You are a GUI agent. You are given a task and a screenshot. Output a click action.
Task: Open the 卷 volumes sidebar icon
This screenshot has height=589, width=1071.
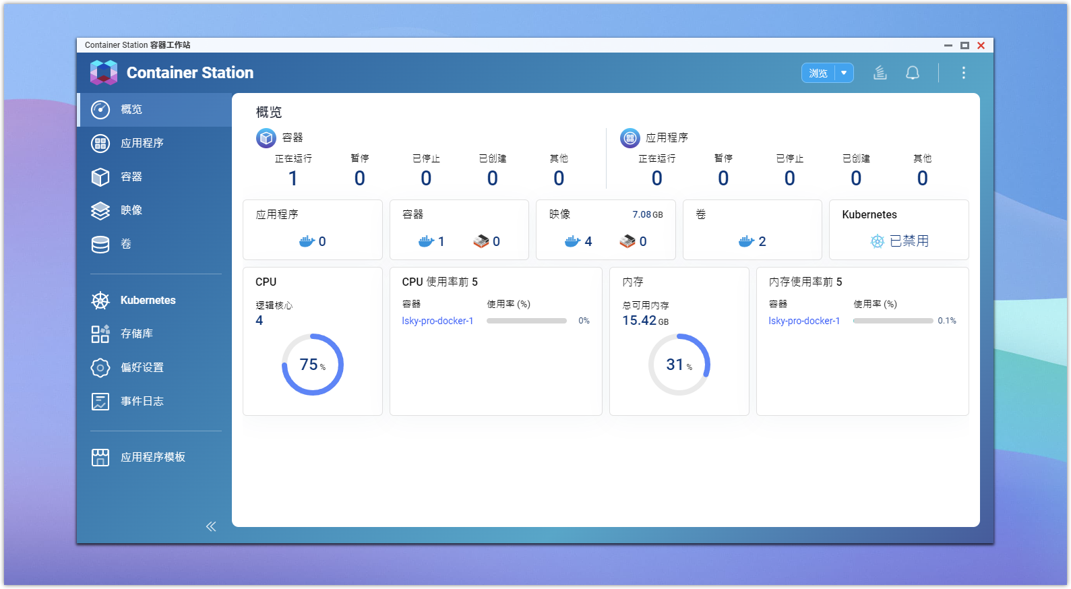click(x=100, y=244)
